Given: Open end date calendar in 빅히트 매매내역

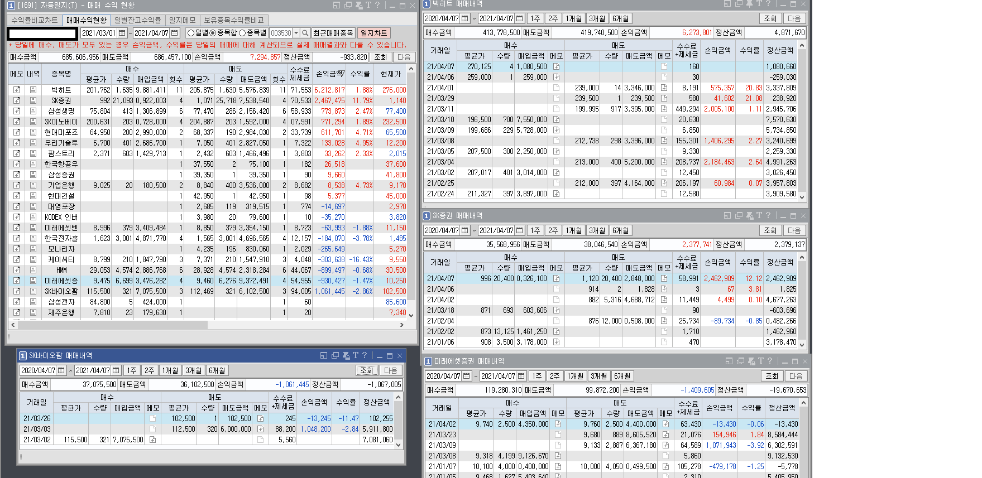Looking at the screenshot, I should (520, 18).
